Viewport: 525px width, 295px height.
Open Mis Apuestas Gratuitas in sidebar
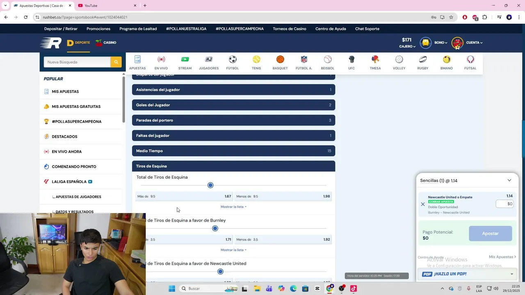tap(76, 107)
